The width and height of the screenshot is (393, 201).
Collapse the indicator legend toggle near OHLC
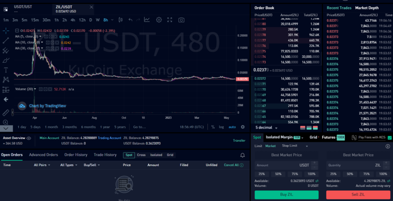click(x=17, y=30)
